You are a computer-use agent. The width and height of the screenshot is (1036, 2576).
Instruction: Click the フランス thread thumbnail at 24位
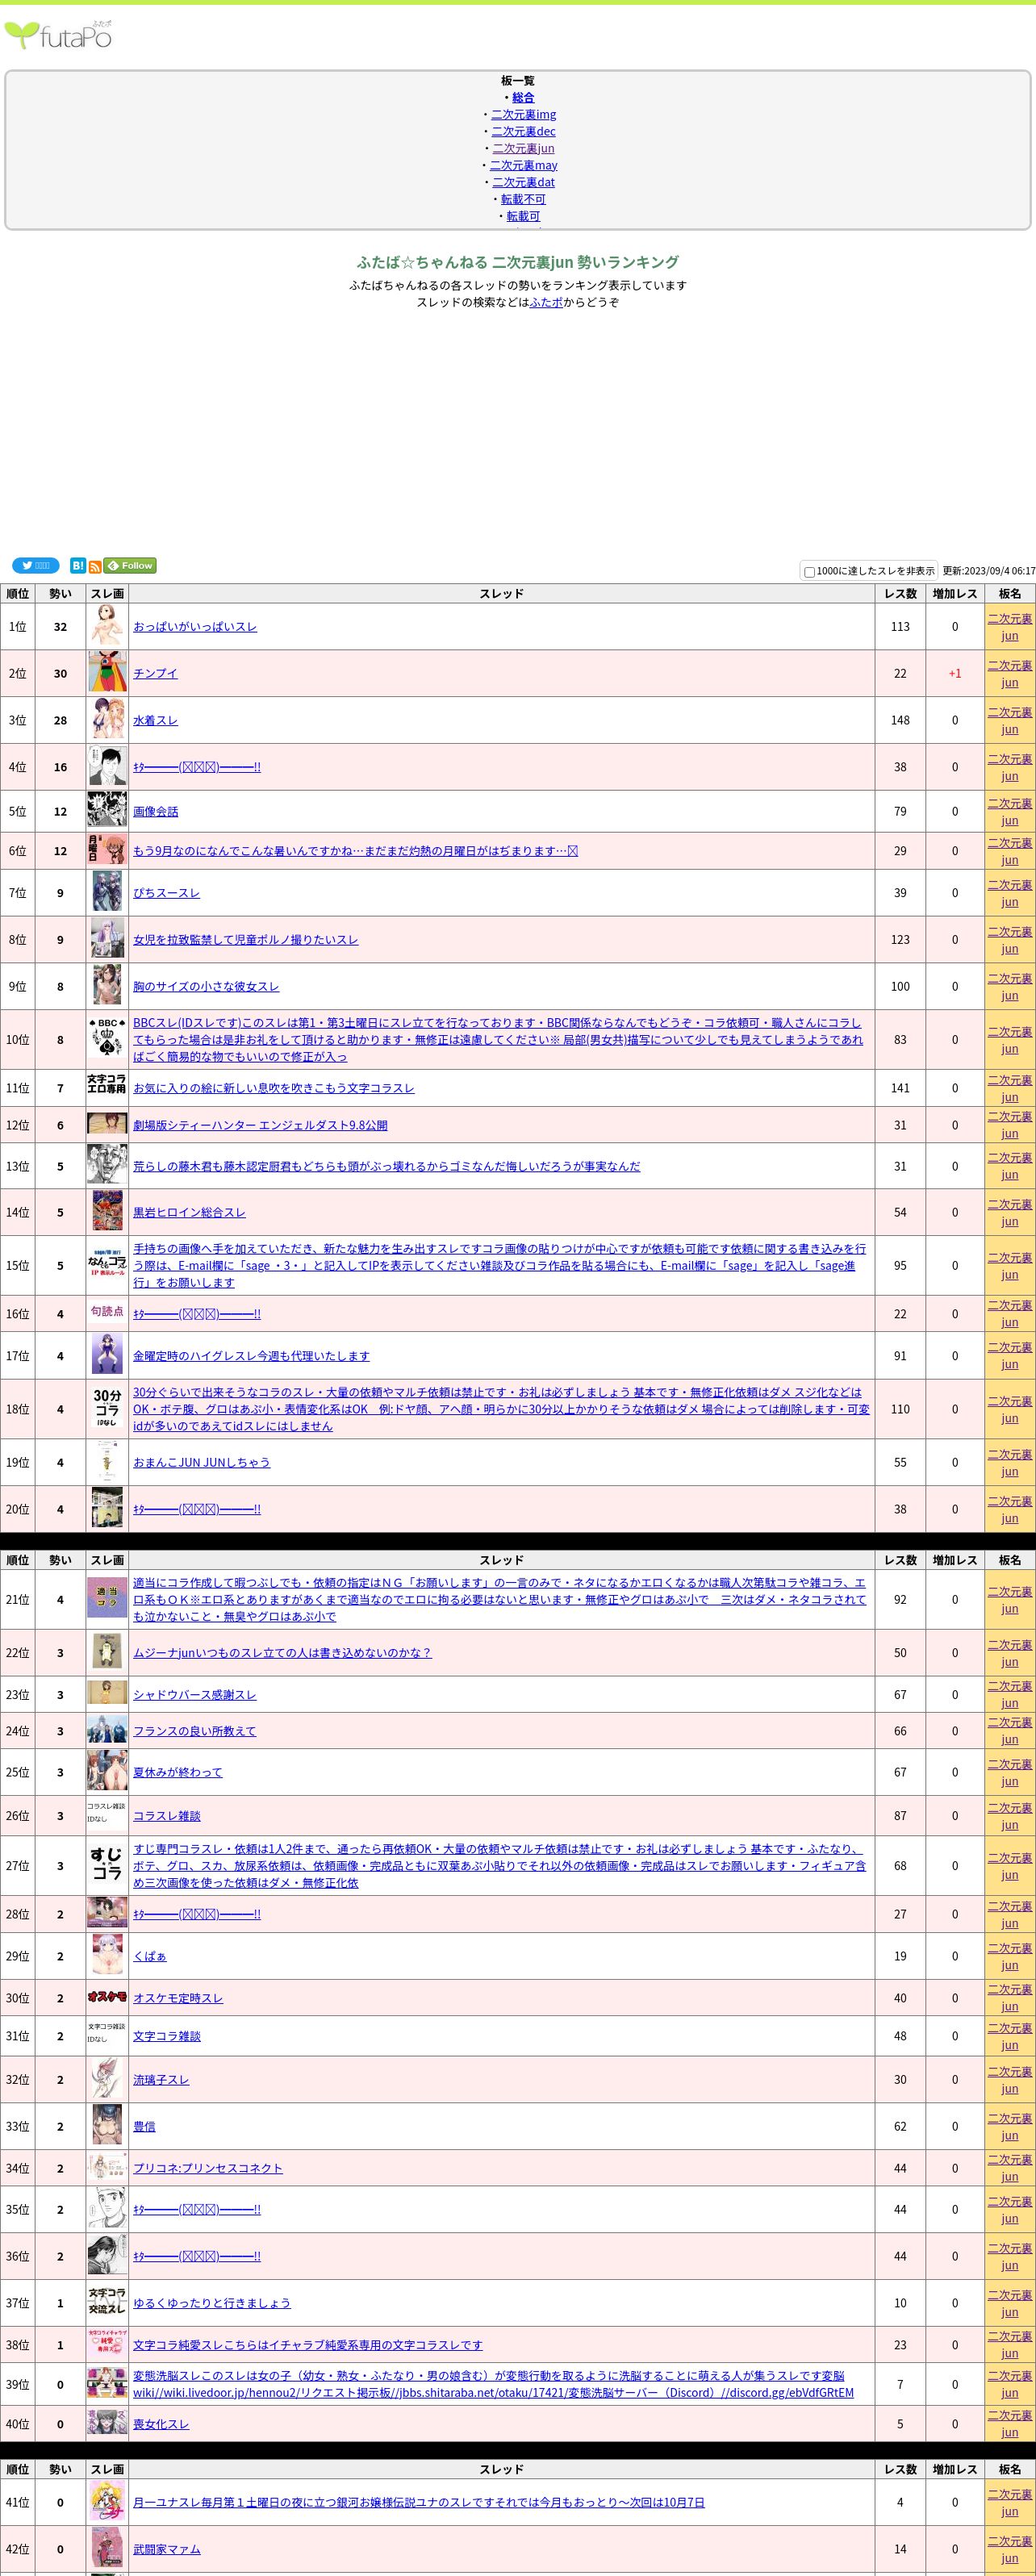coord(107,1730)
